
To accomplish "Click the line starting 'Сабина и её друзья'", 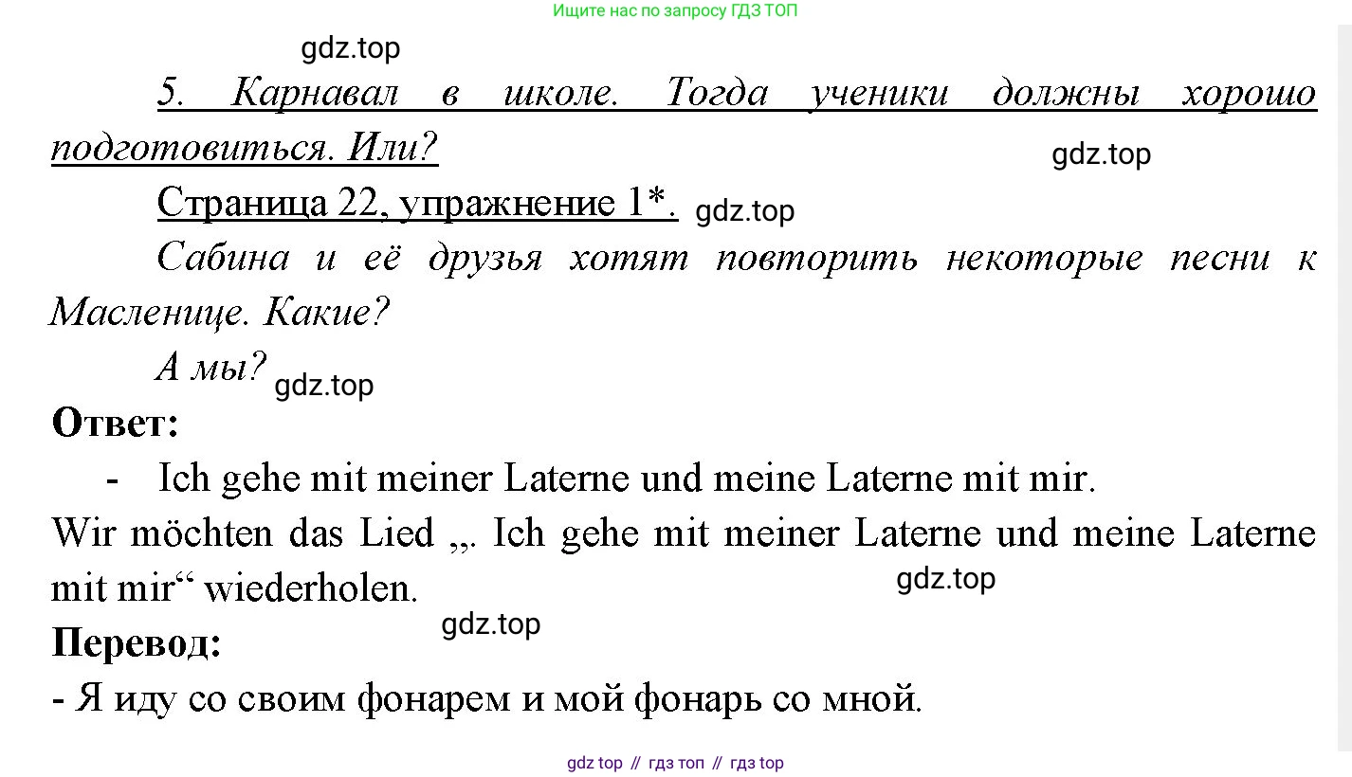I will [736, 258].
